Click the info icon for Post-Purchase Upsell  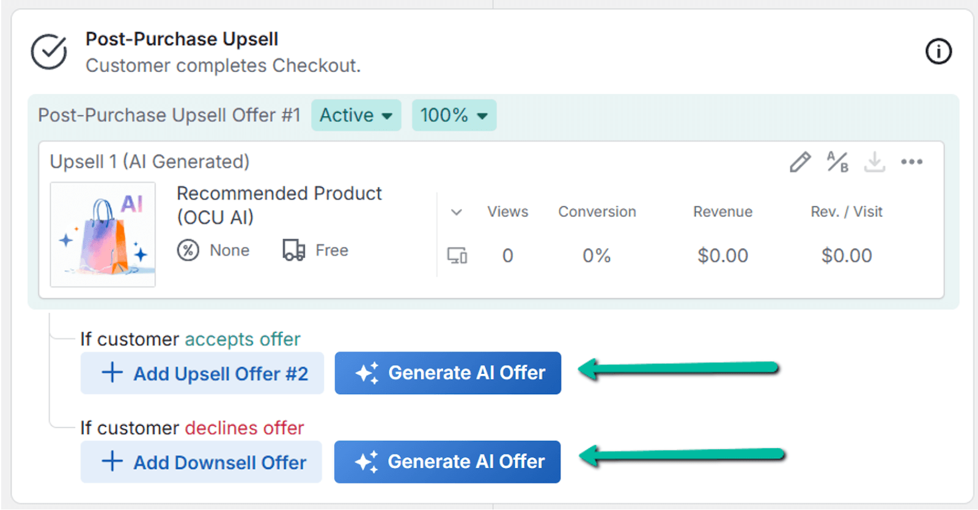pos(938,51)
